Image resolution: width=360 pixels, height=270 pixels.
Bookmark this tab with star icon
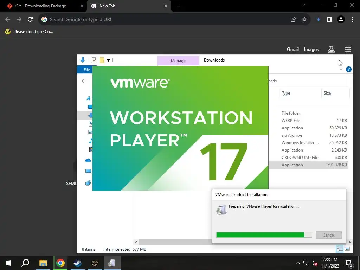304,20
